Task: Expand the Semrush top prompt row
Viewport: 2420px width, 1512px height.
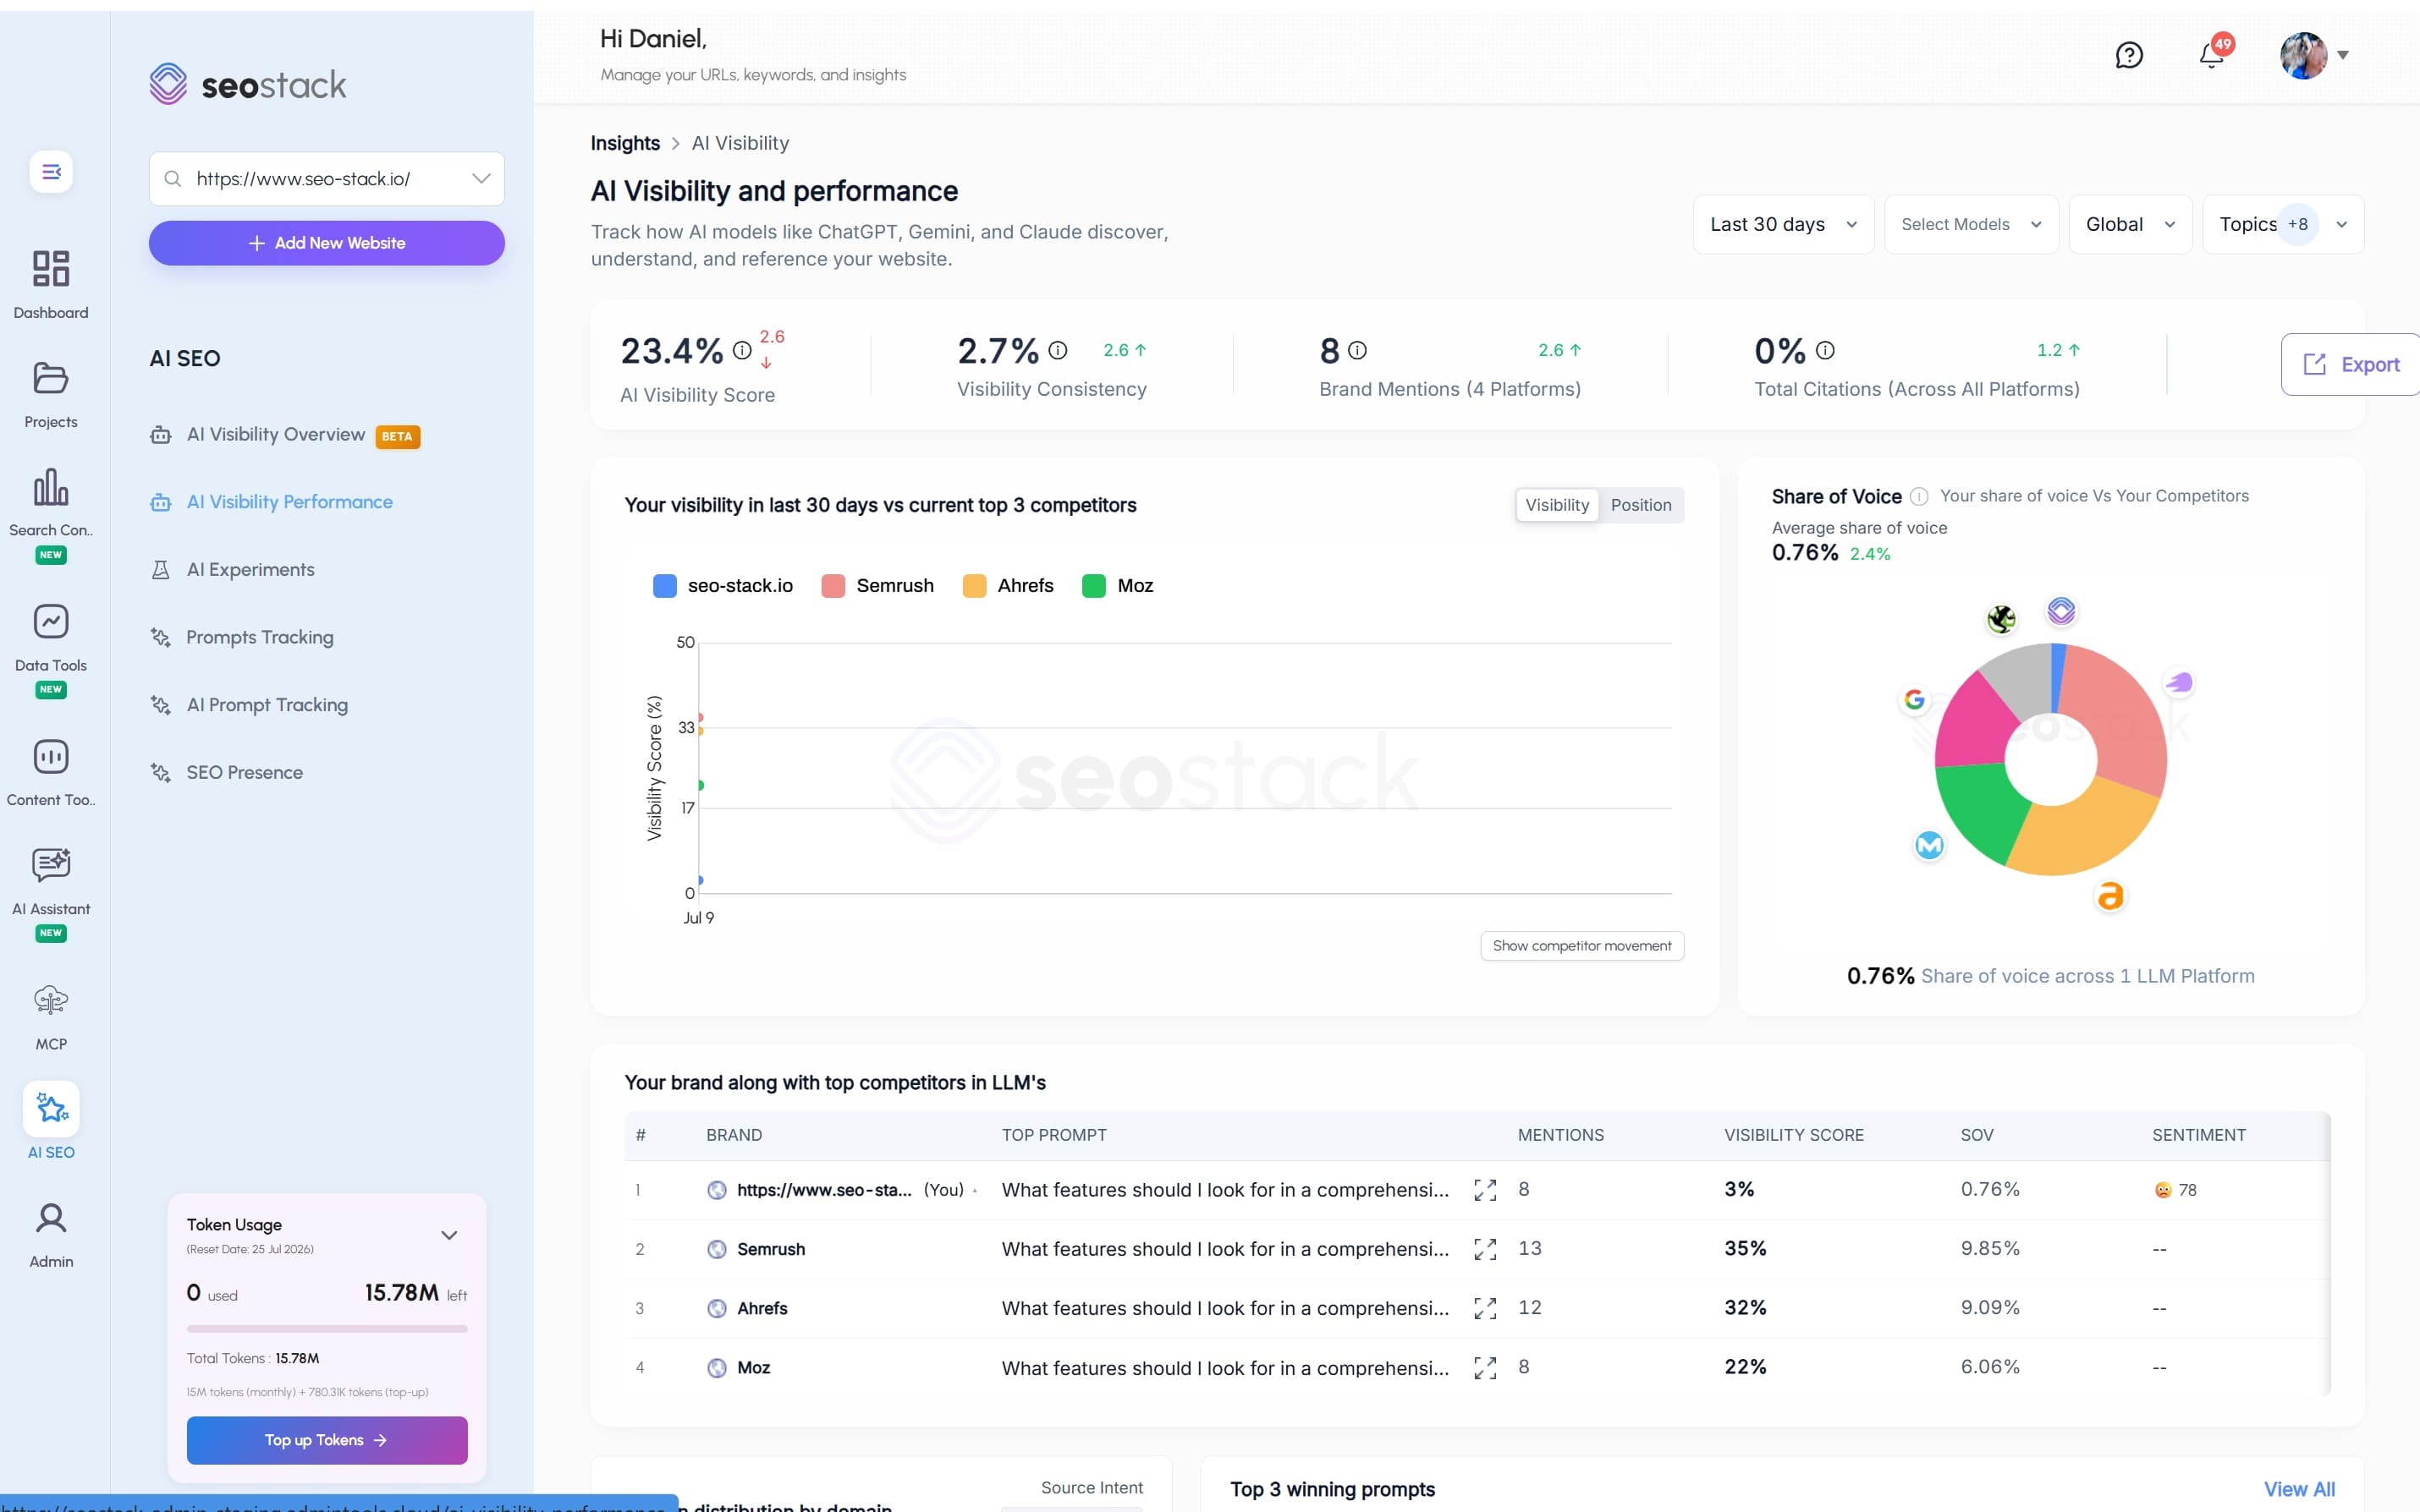Action: [x=1485, y=1249]
